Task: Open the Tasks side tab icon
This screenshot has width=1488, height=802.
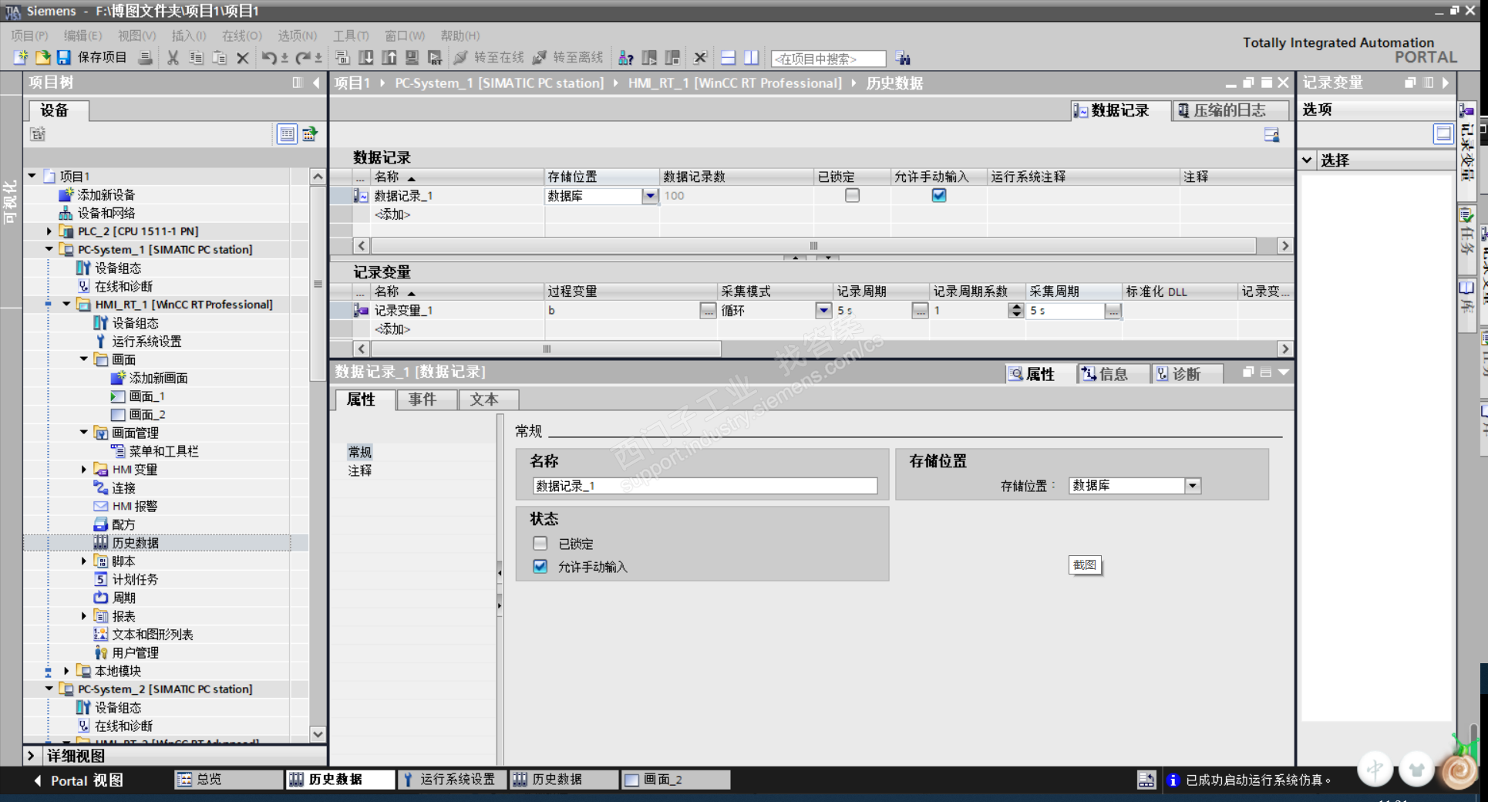Action: point(1466,215)
